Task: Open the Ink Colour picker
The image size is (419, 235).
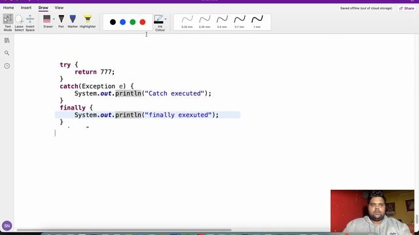Action: coord(160,23)
